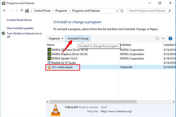The image size is (176, 117).
Task: Go up one level with the up arrow
Action: [x=22, y=11]
